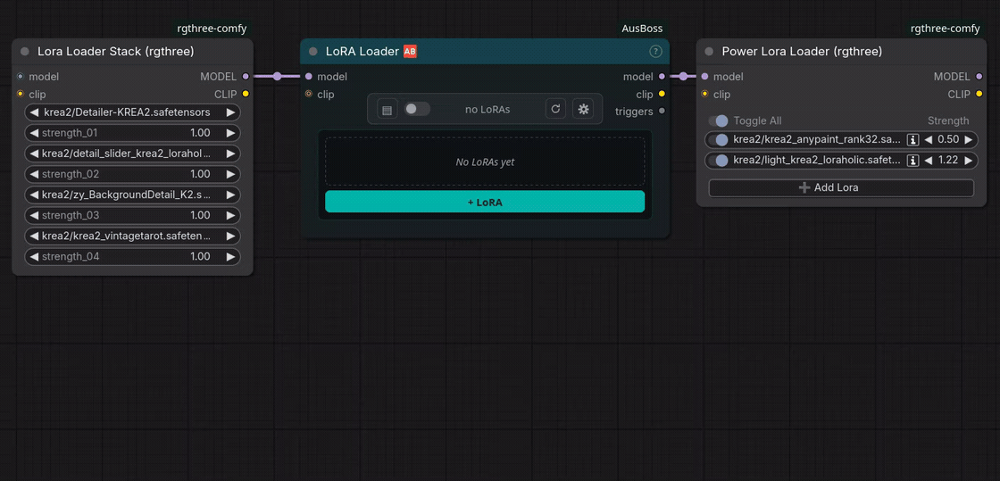Screen dimensions: 1000x481
Task: Open the list view icon in LoRA Loader
Action: pyautogui.click(x=387, y=109)
